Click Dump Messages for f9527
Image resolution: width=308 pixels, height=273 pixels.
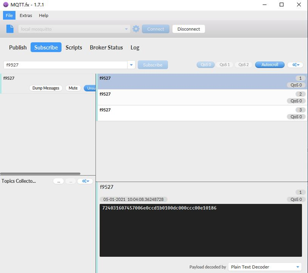click(x=46, y=88)
